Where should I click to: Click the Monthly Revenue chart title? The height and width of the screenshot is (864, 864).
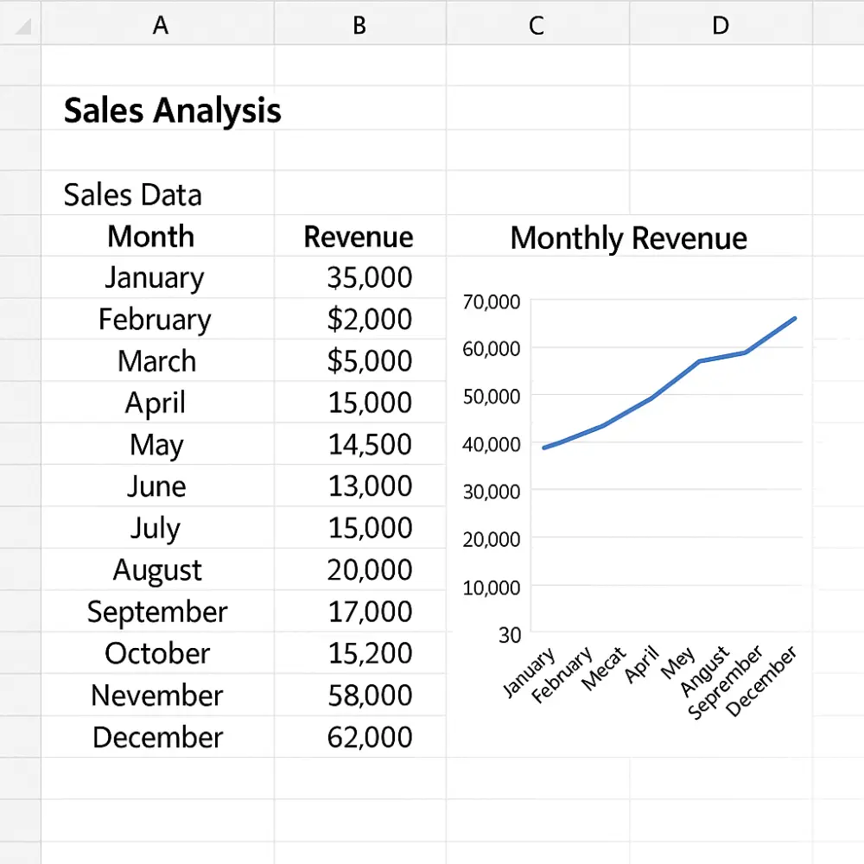coord(628,238)
